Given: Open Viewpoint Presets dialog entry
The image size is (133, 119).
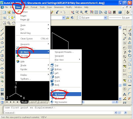Looking at the screenshot, I should pyautogui.click(x=64, y=52).
